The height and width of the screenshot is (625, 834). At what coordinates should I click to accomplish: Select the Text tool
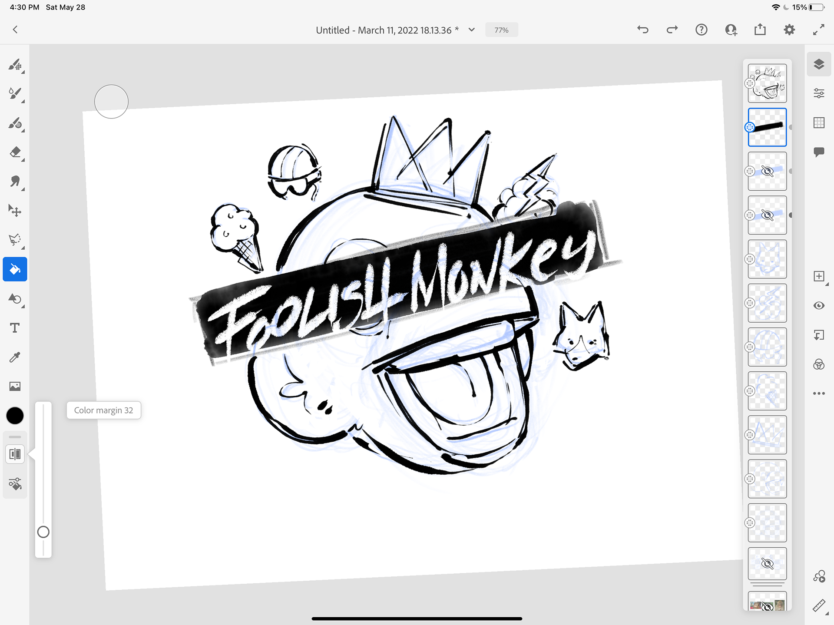15,328
